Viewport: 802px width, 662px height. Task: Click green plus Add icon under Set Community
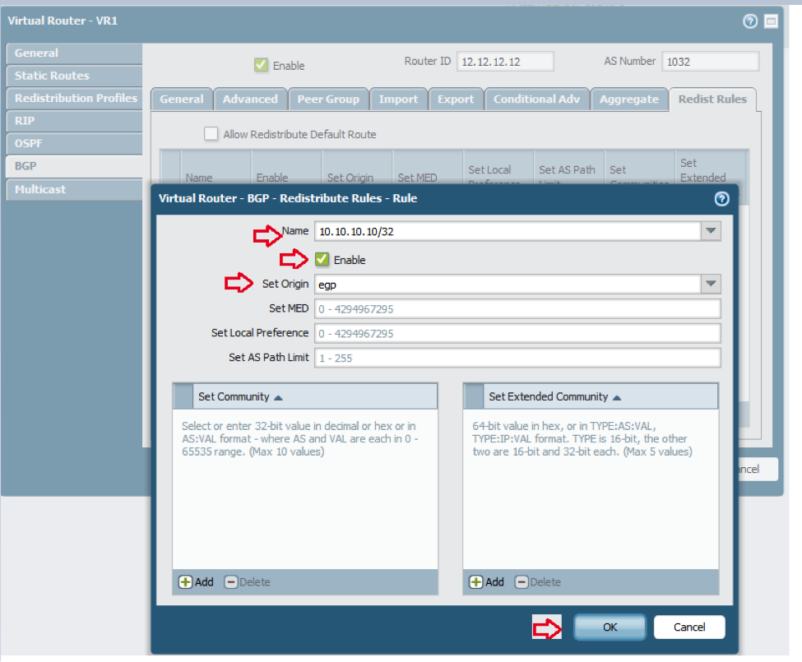[x=187, y=582]
